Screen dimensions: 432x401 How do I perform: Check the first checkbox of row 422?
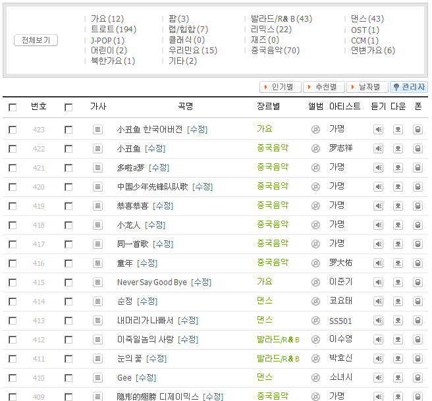(13, 149)
